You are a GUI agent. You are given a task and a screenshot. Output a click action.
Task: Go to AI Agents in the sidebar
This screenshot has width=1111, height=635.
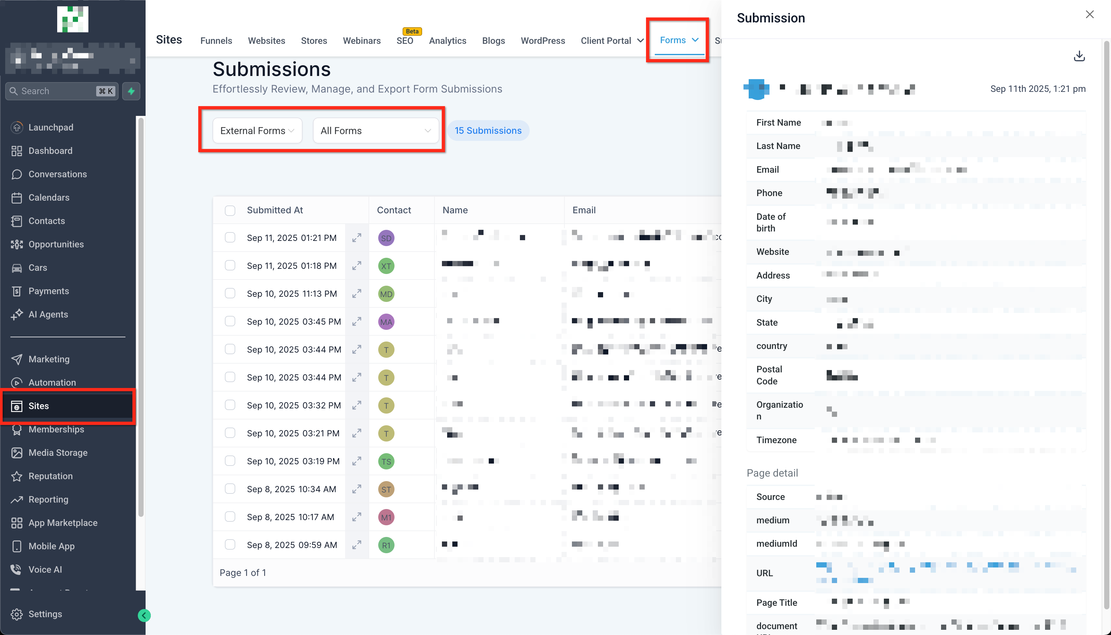point(48,315)
